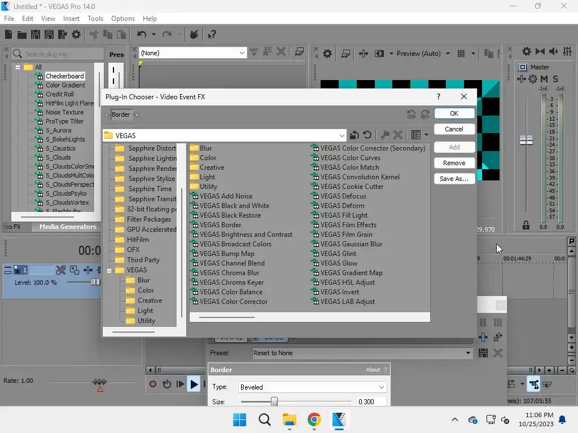Click Remove in the Plug-In Chooser
This screenshot has height=433, width=578.
point(454,163)
